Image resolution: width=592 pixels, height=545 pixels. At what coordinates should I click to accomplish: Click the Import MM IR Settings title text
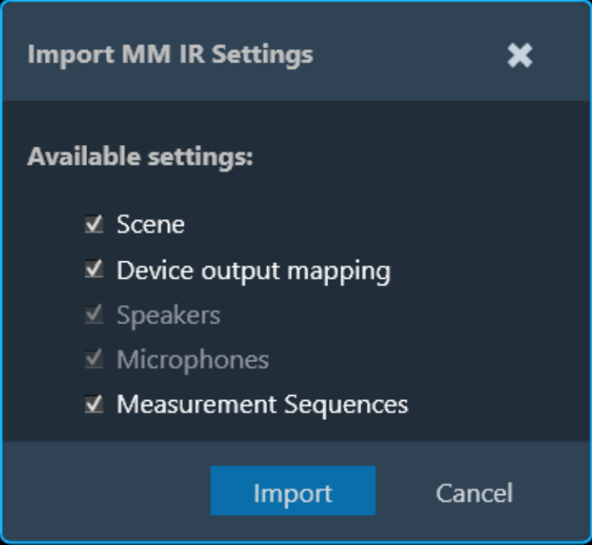170,55
